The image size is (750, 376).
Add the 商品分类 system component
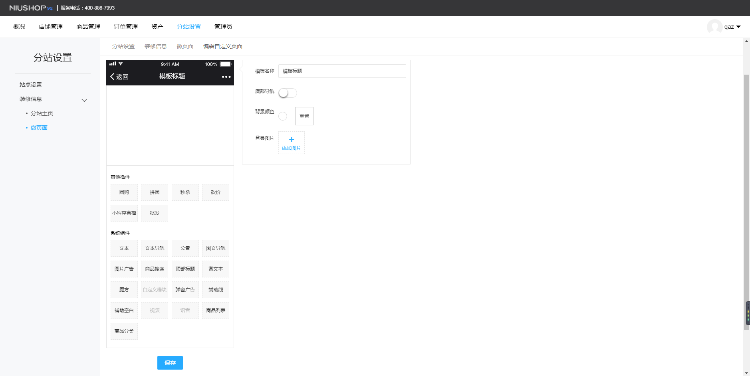tap(124, 331)
